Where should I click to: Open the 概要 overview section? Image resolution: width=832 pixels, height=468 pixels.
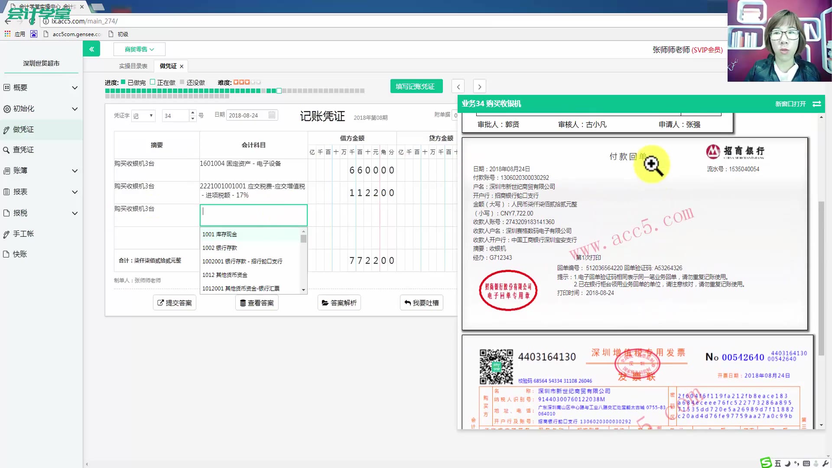[19, 87]
